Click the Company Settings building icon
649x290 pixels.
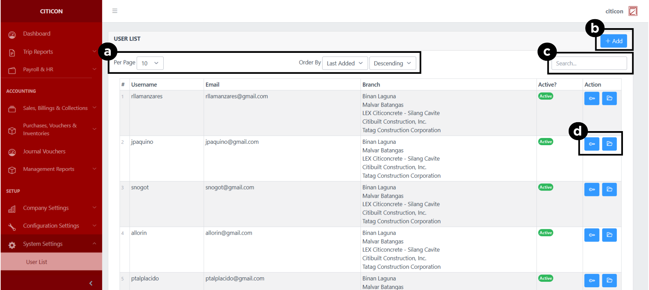12,209
